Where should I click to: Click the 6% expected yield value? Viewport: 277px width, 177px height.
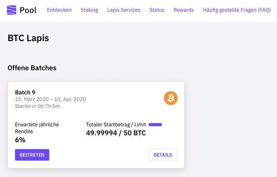tap(20, 140)
